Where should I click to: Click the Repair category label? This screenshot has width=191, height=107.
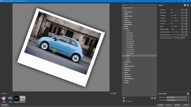[x=126, y=72]
